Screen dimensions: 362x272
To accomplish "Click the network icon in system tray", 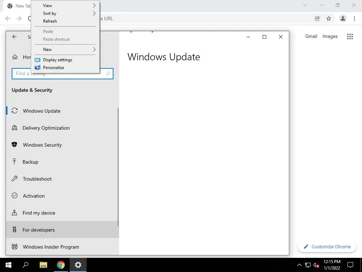I will 308,265.
